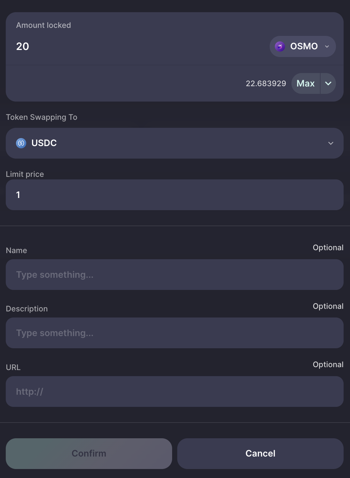
Task: Click the Cancel button
Action: (260, 454)
